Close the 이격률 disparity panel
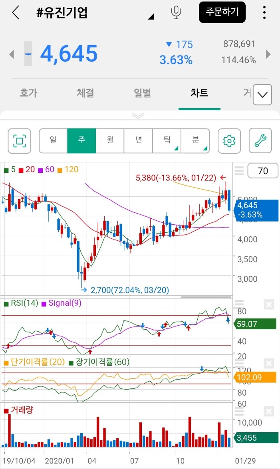The height and width of the screenshot is (469, 280). [269, 364]
